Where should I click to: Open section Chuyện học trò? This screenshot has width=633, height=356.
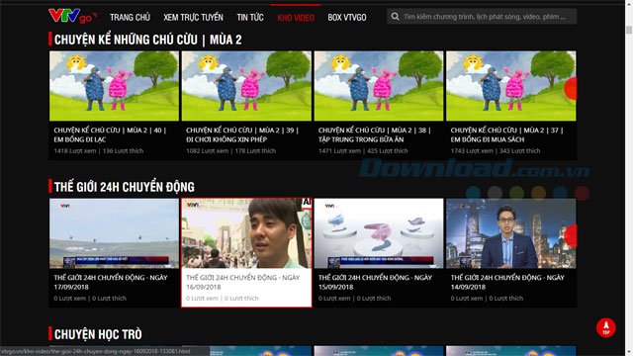98,334
